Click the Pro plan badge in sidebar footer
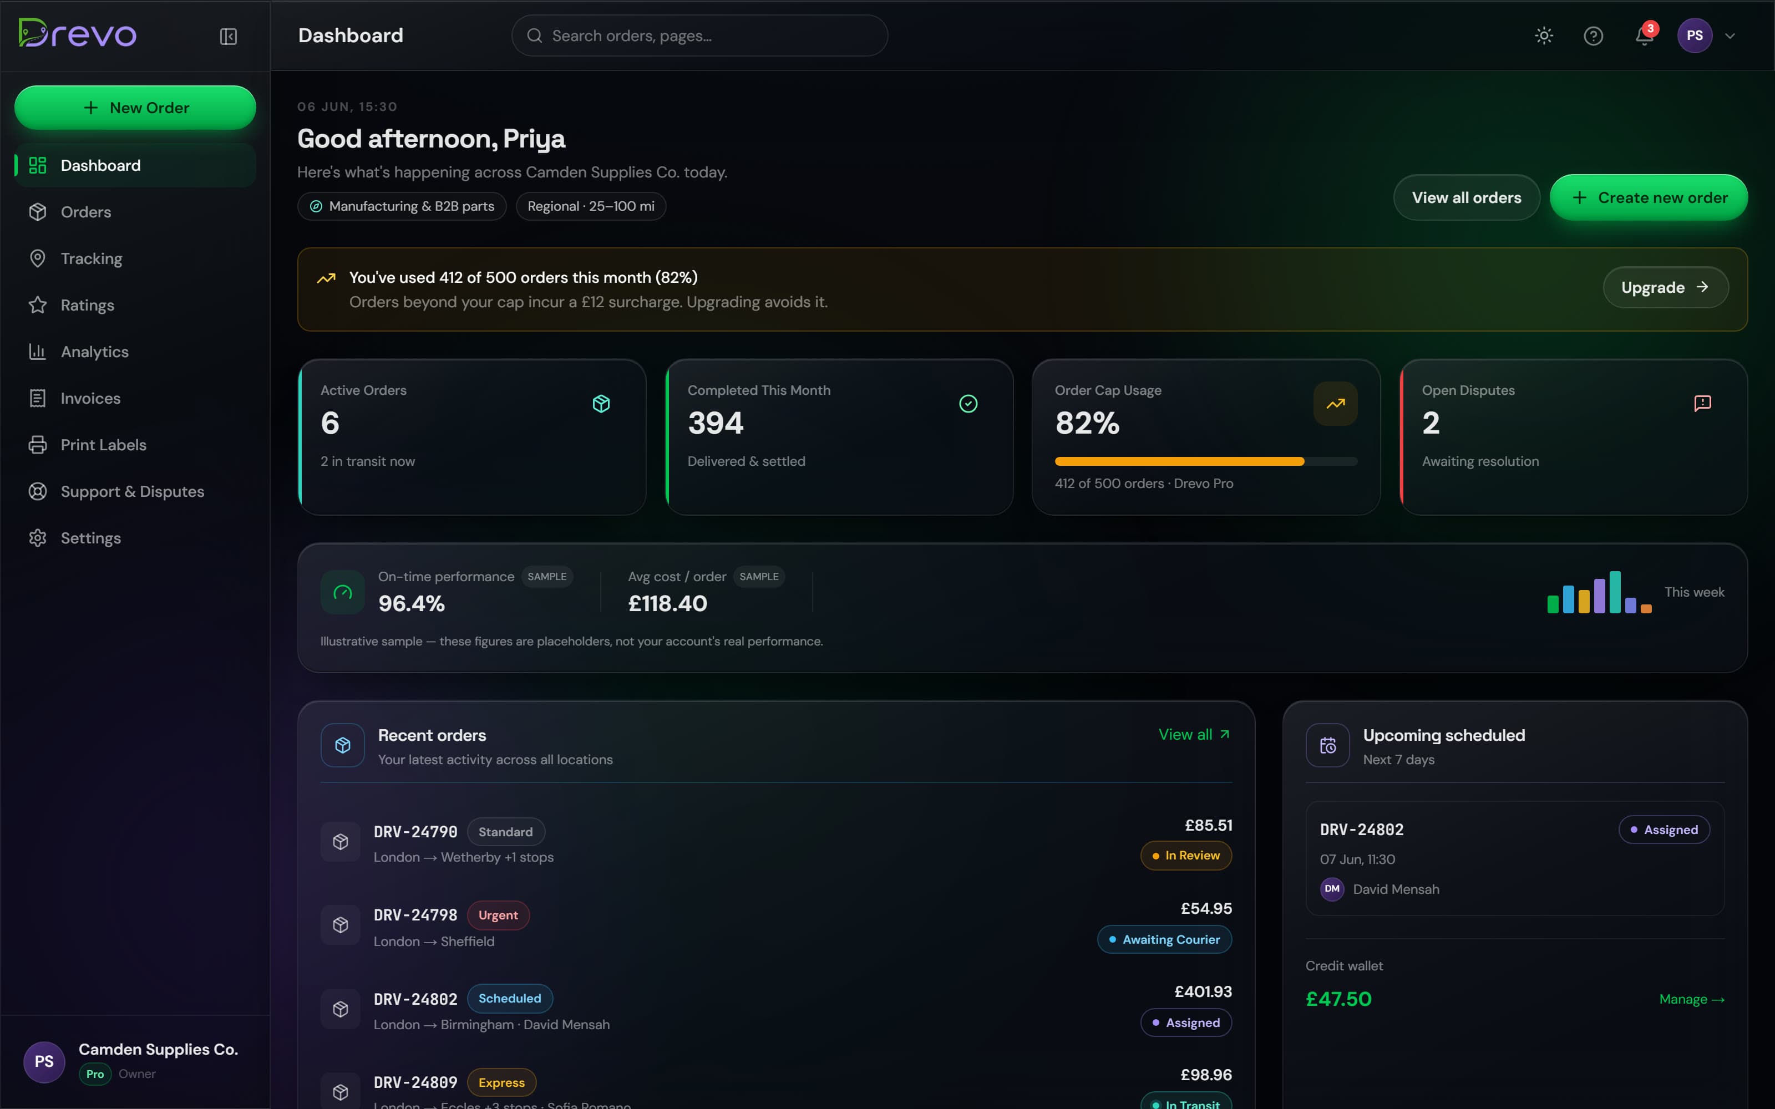 pos(95,1074)
